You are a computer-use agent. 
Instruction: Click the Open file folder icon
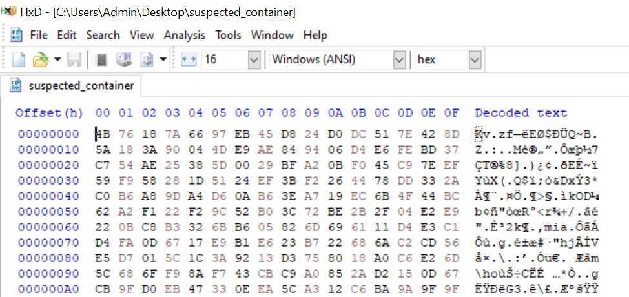pos(40,60)
